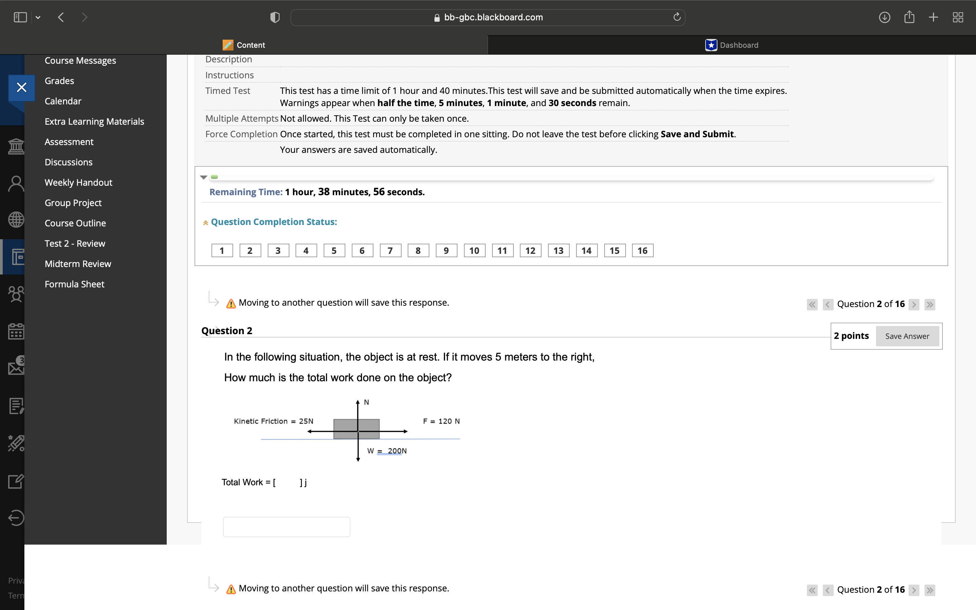Click the page reload icon
976x610 pixels.
tap(677, 17)
